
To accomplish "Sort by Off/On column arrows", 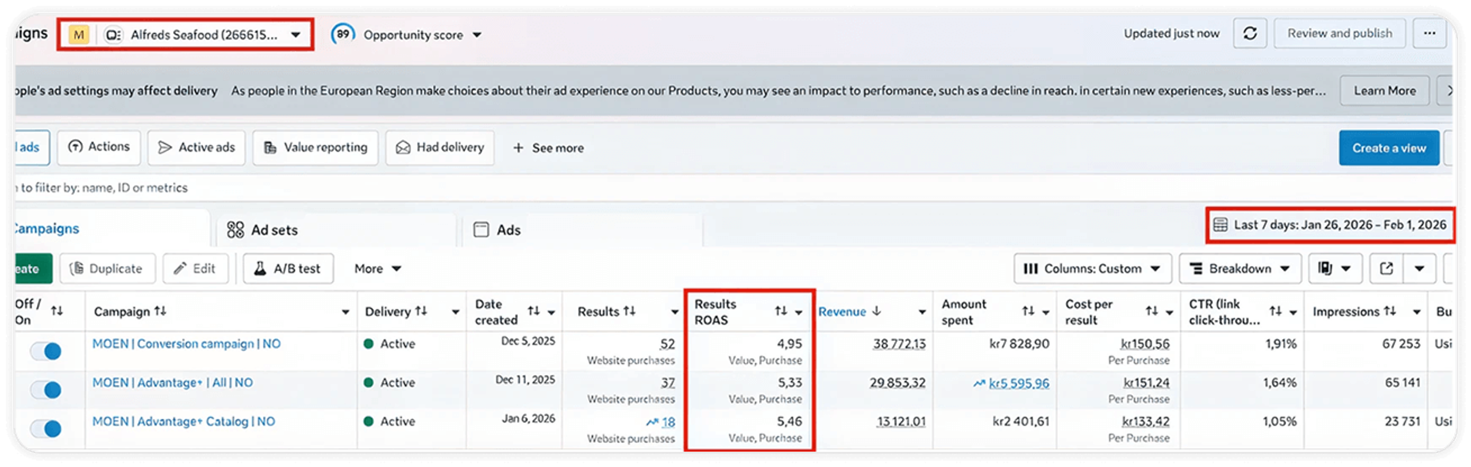I will point(56,311).
